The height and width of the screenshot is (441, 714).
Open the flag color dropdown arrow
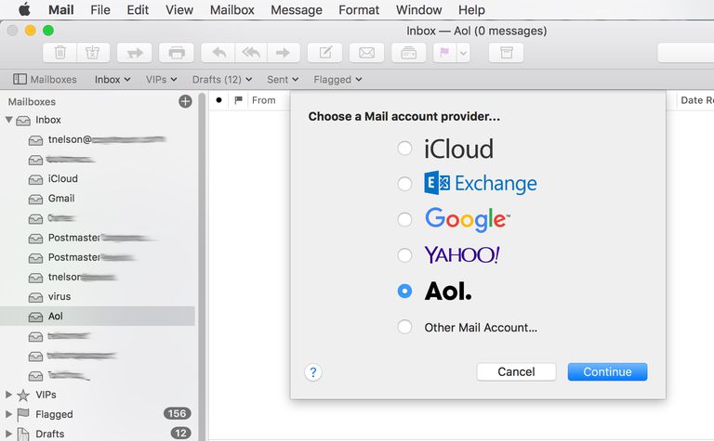463,53
